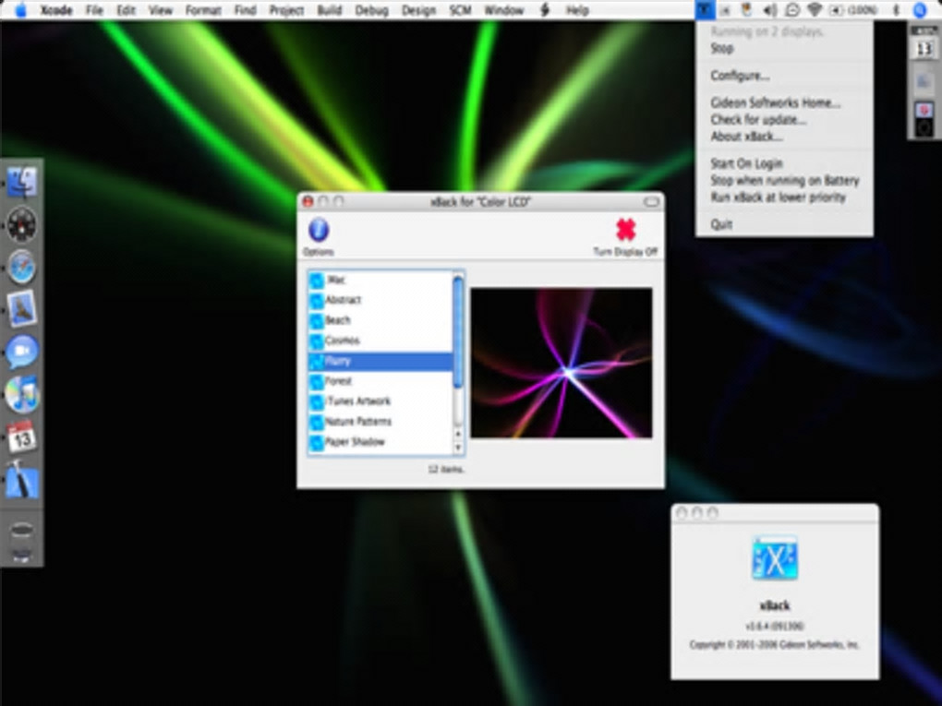The width and height of the screenshot is (942, 706).
Task: Click the red Turn Display Off icon
Action: coord(626,230)
